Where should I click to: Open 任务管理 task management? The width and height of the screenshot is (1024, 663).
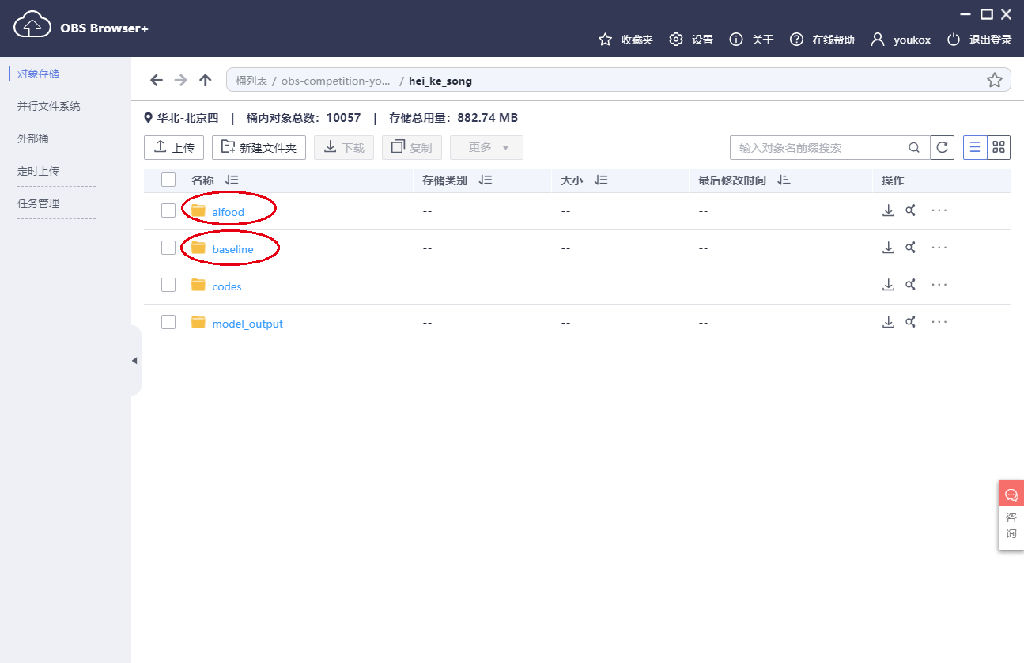pos(40,203)
